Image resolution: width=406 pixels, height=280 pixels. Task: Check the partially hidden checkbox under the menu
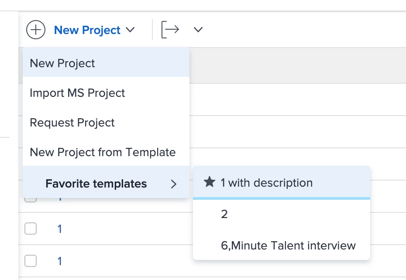[x=31, y=200]
